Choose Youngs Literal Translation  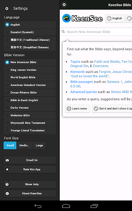click(x=30, y=131)
